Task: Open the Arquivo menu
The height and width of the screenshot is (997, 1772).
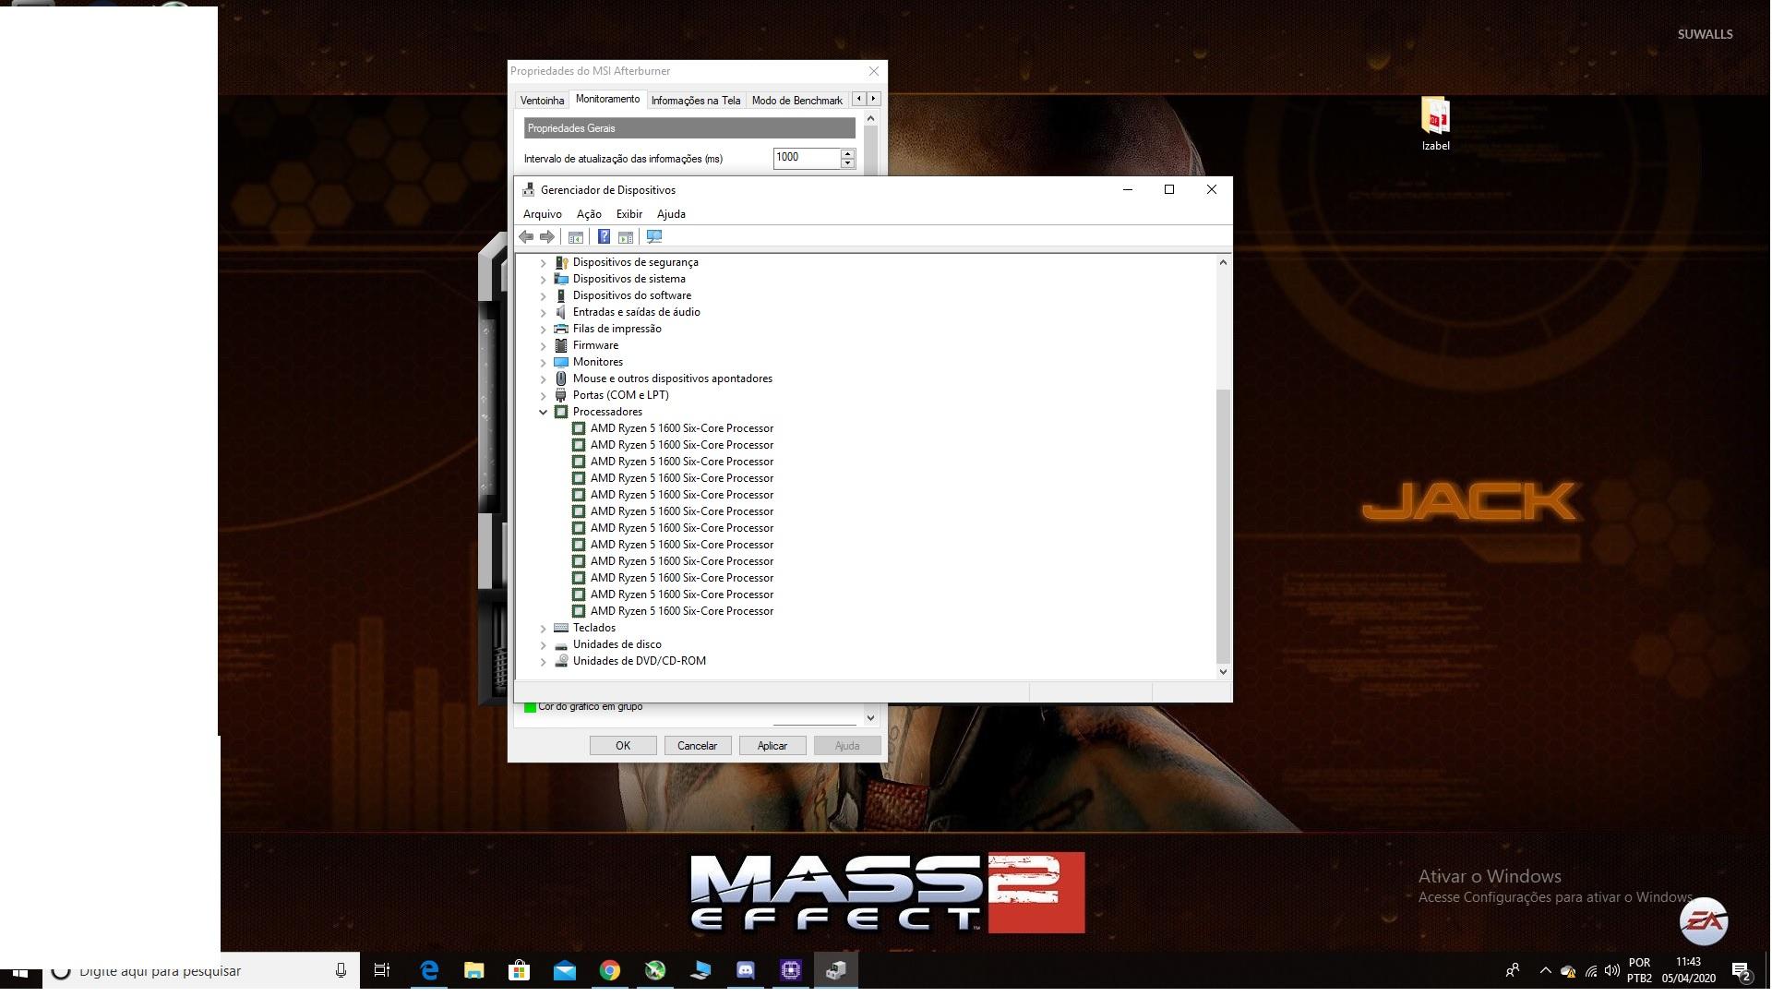Action: [x=542, y=214]
